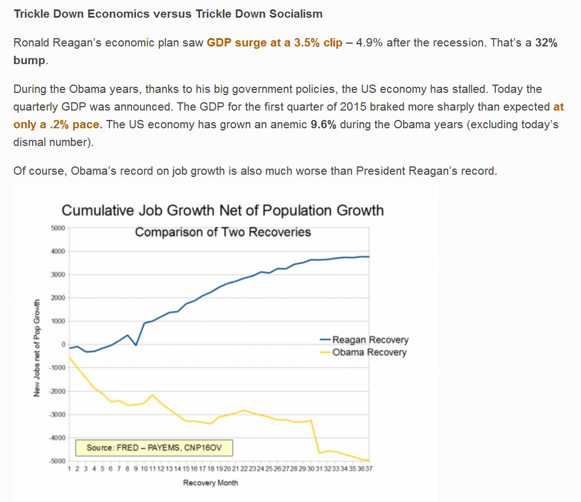Click the chart title 'Cumulative Job Growth Net of Population Growth'
Viewport: 581px width, 502px height.
pyautogui.click(x=223, y=211)
